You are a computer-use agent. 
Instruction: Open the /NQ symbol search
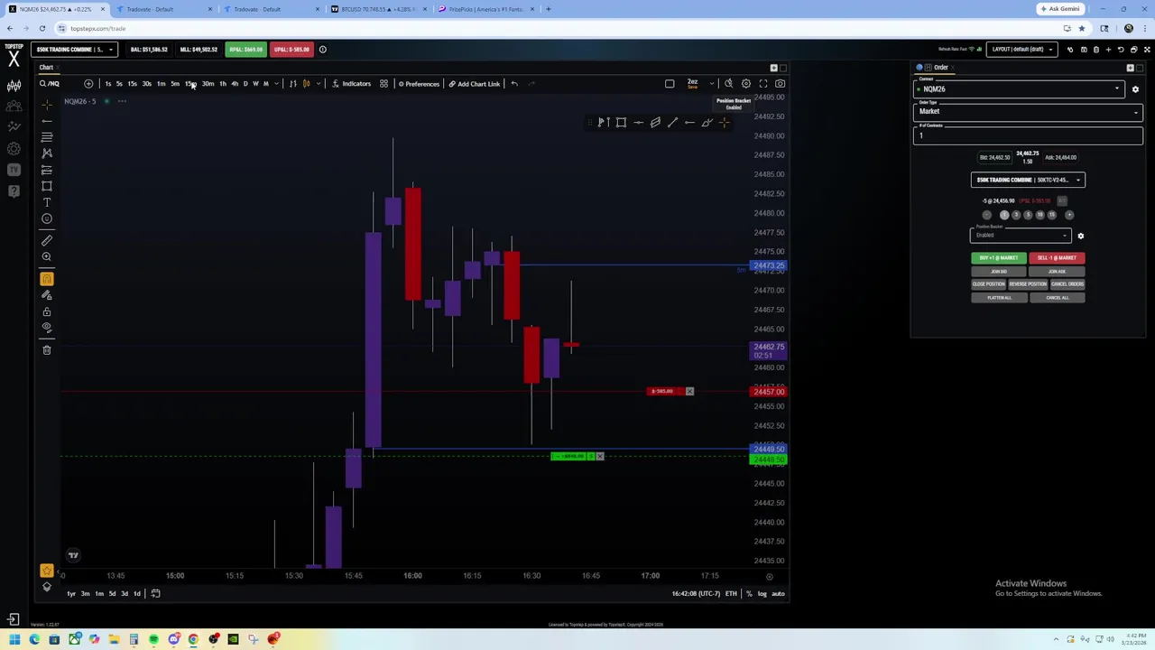coord(50,84)
